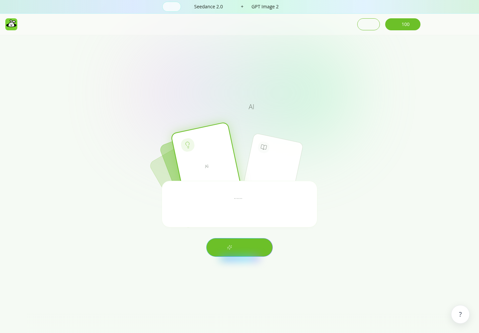Image resolution: width=479 pixels, height=333 pixels.
Task: Choose the pale green card at the back of the stack
Action: [x=157, y=170]
